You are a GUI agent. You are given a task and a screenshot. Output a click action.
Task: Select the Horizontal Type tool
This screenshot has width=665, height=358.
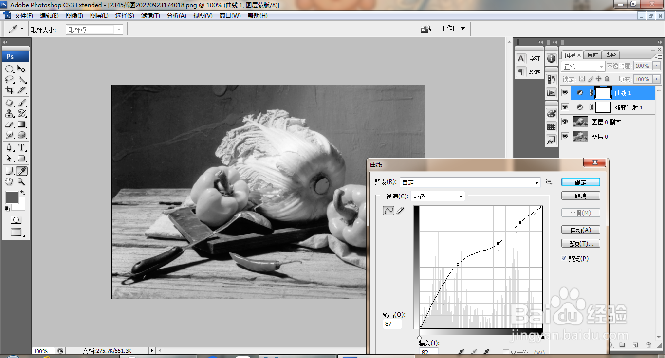[22, 147]
